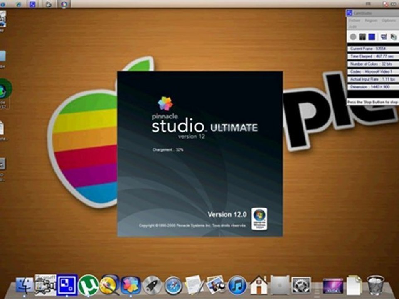This screenshot has height=299, width=399.
Task: Click the CamStudio item in top bar
Action: (32, 4)
